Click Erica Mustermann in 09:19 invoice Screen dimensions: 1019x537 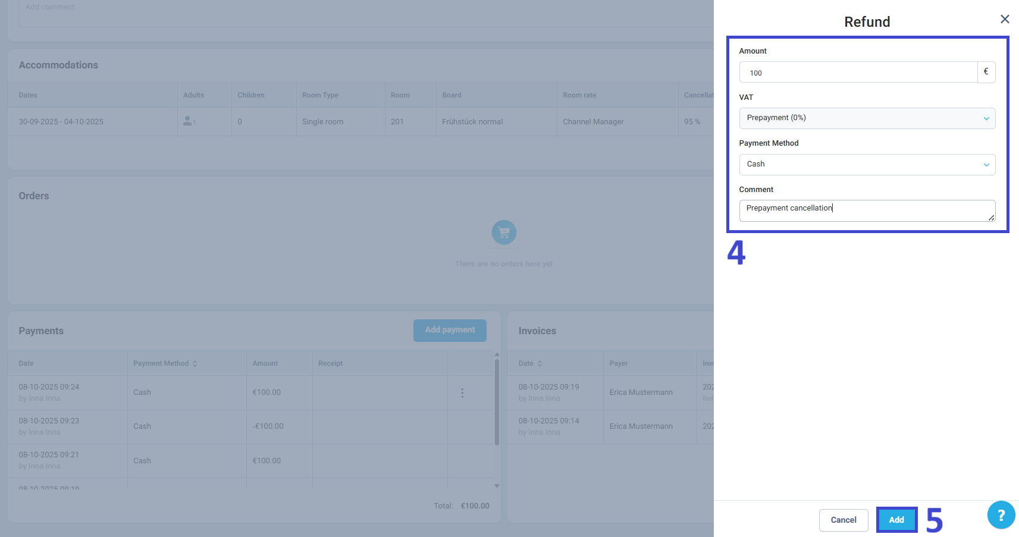(641, 392)
